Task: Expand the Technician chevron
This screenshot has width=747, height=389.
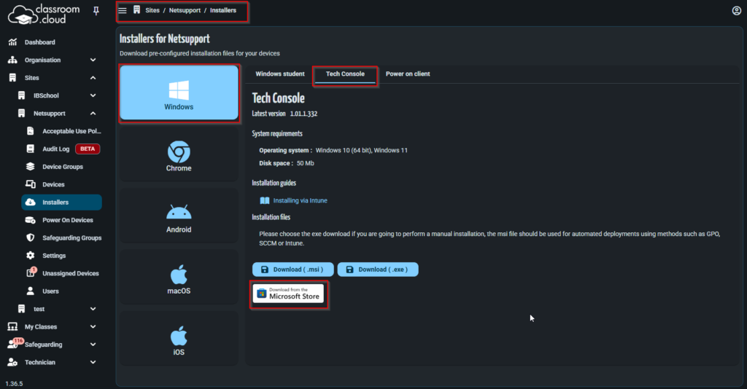Action: pyautogui.click(x=93, y=362)
